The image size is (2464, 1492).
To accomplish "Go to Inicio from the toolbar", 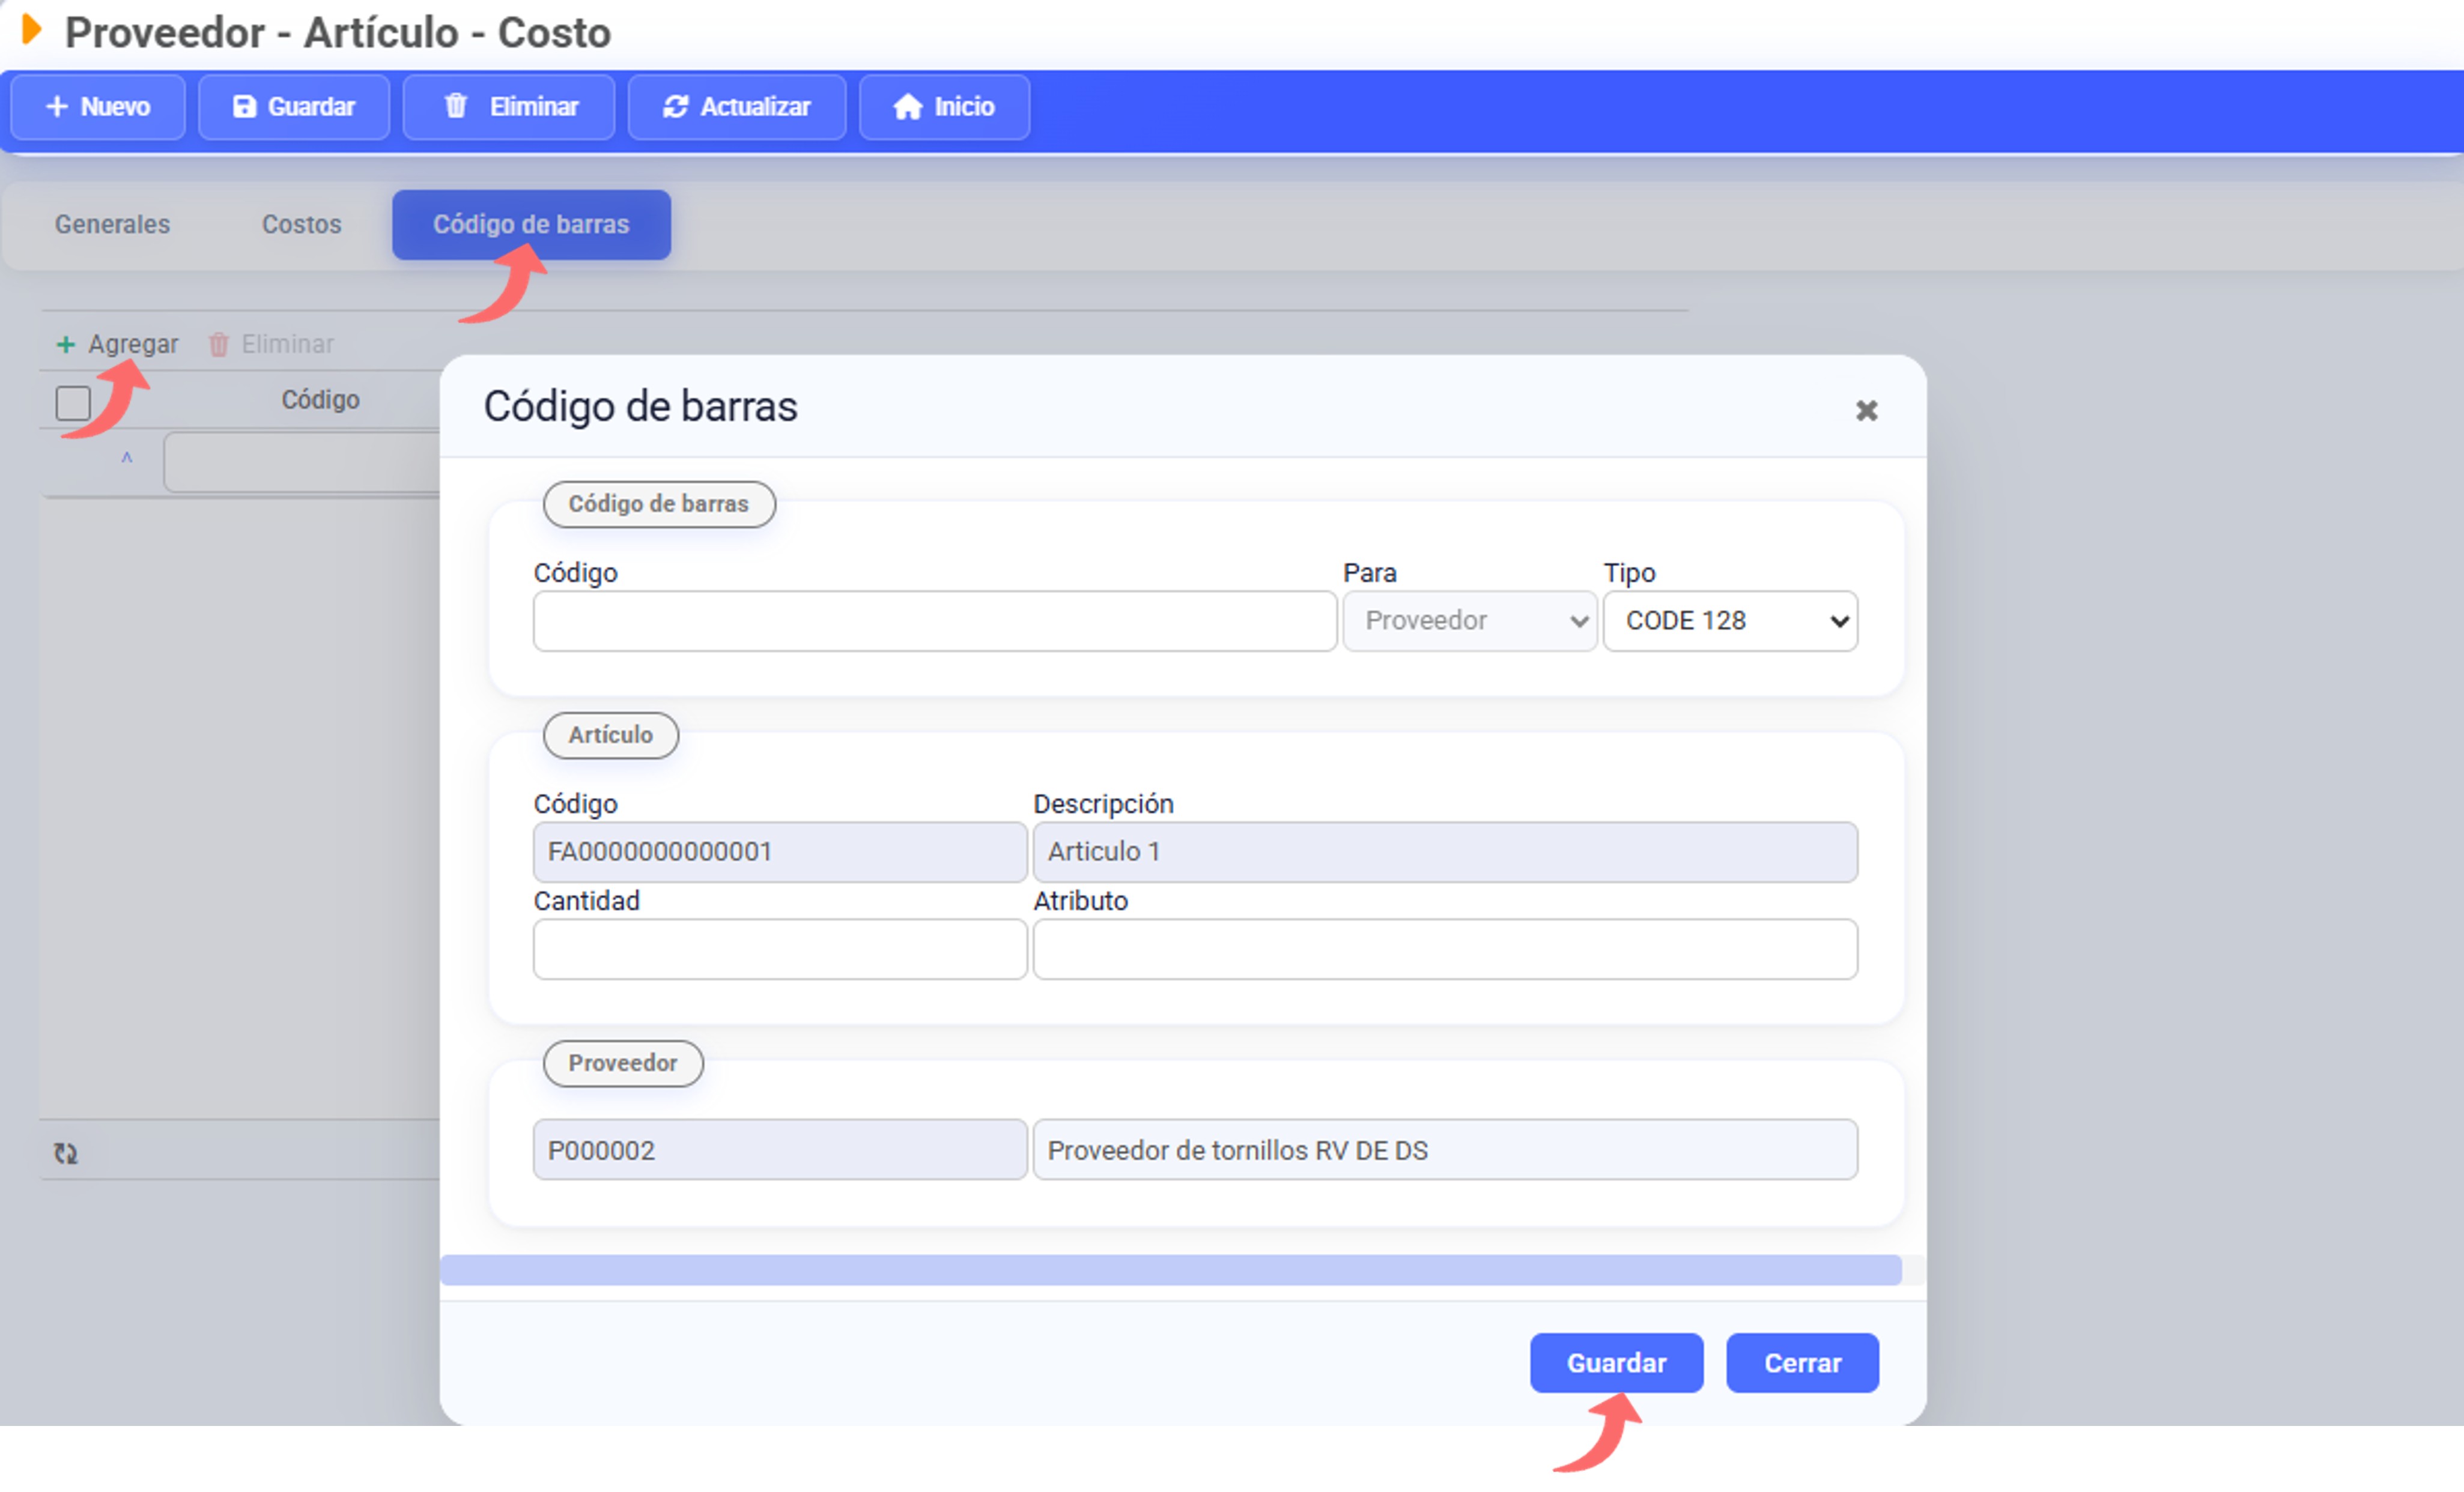I will [x=944, y=107].
